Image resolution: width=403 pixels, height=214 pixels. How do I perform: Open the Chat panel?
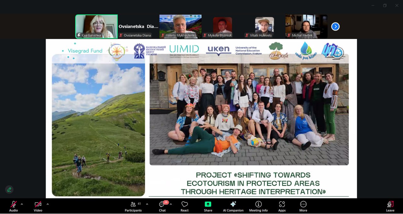tap(162, 206)
